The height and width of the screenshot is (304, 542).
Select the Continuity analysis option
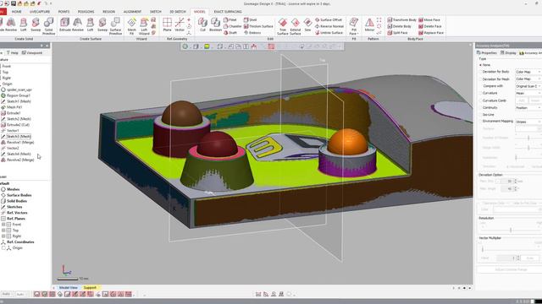click(x=488, y=107)
